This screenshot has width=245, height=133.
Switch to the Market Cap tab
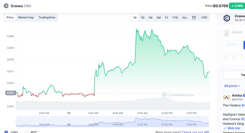click(x=26, y=17)
